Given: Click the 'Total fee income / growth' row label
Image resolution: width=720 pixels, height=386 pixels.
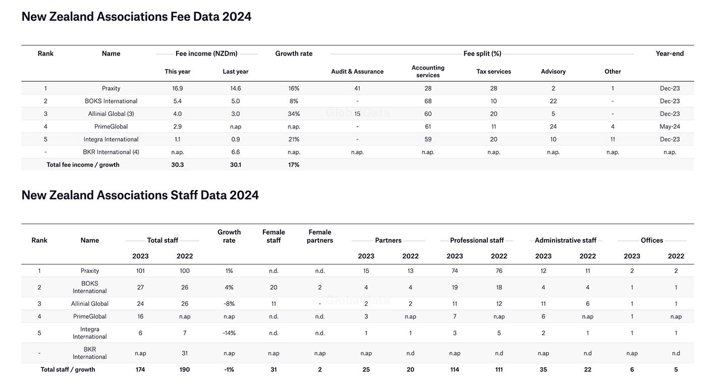Looking at the screenshot, I should 83,165.
